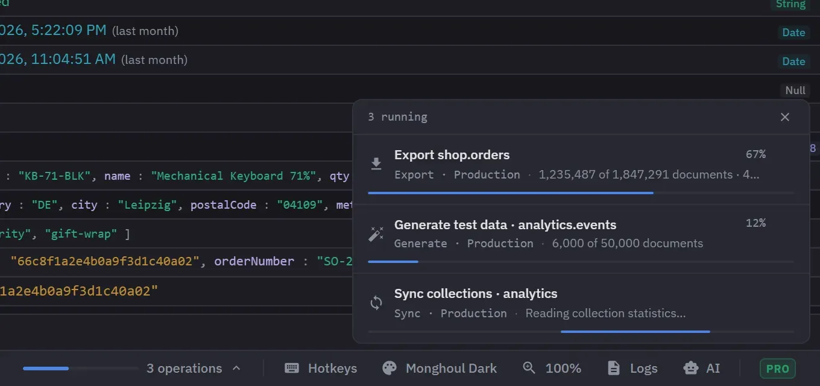Click the AI robot icon
820x386 pixels.
coord(690,368)
